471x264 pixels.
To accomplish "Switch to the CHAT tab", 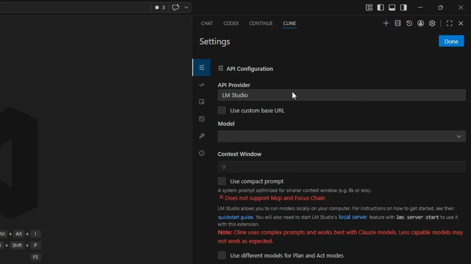I will [x=207, y=23].
